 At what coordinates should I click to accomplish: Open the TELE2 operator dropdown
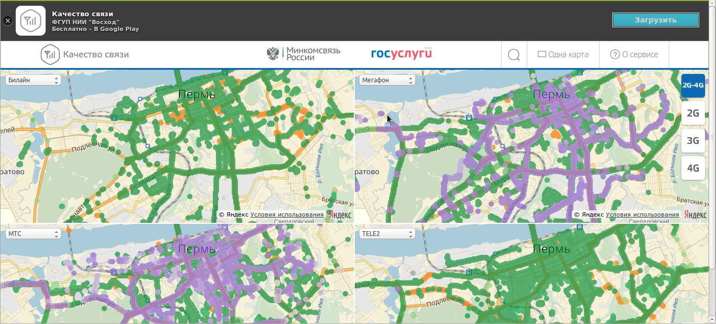pyautogui.click(x=388, y=234)
